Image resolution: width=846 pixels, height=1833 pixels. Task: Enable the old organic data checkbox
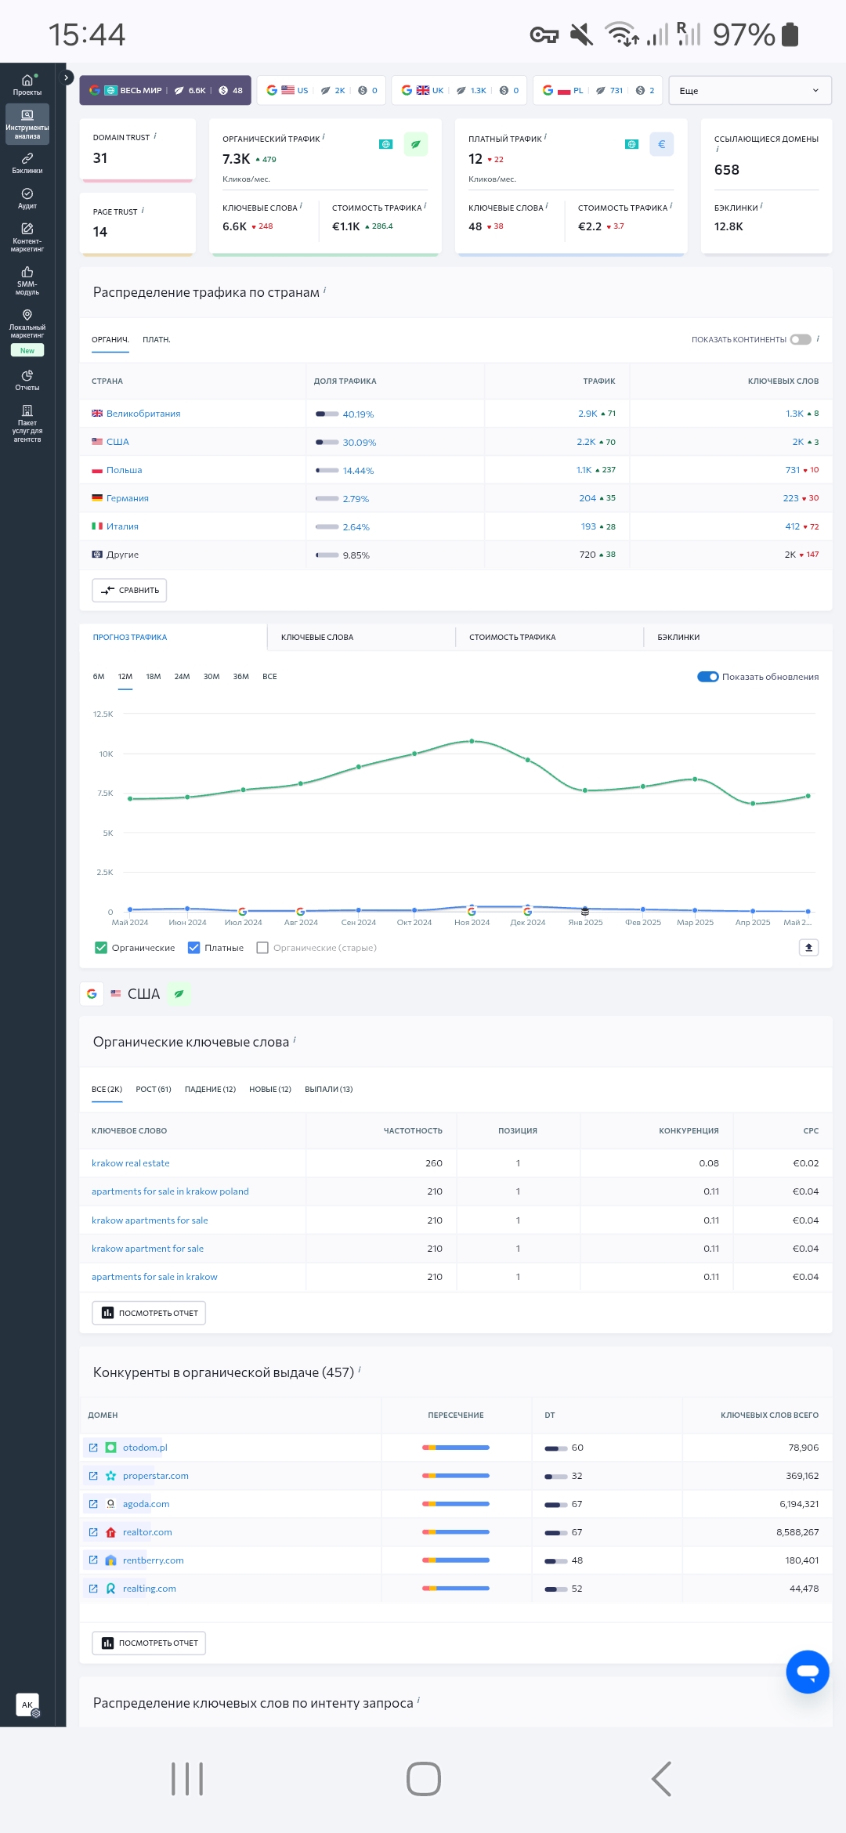(x=263, y=948)
